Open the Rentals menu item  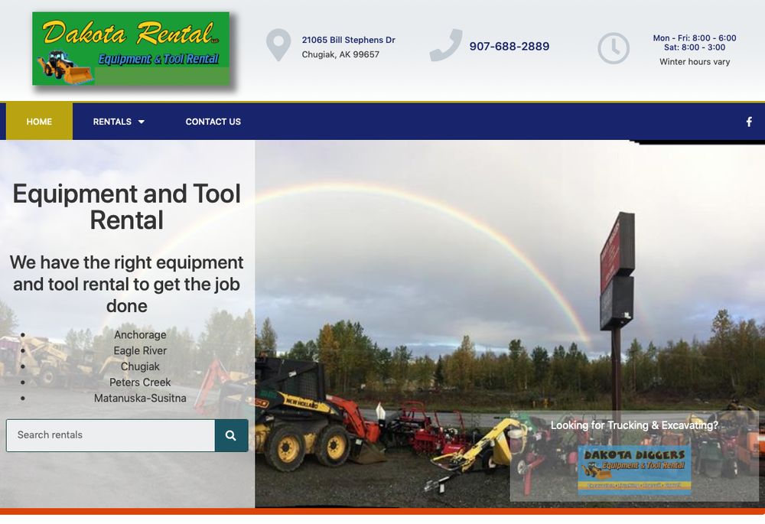click(x=112, y=122)
